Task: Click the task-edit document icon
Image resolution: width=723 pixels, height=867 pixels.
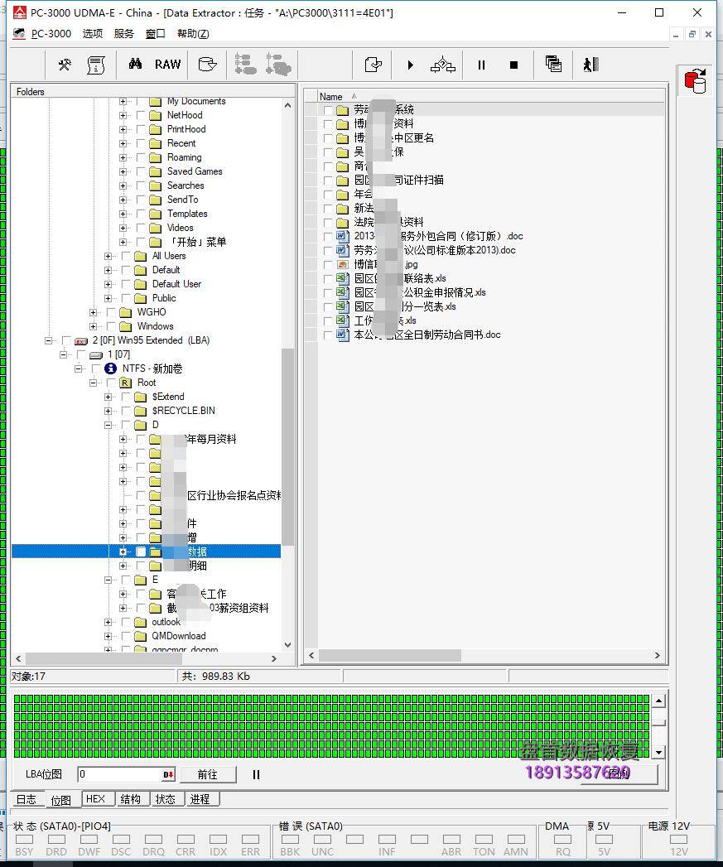Action: 374,65
